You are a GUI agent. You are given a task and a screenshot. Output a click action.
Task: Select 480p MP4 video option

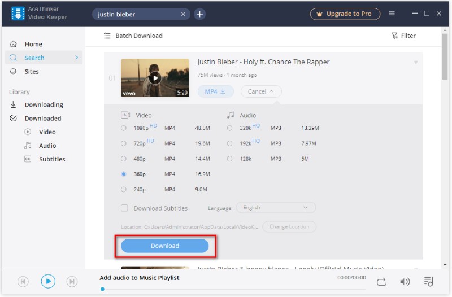click(124, 159)
